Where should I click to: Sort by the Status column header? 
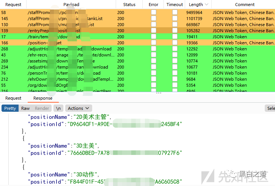click(x=129, y=5)
